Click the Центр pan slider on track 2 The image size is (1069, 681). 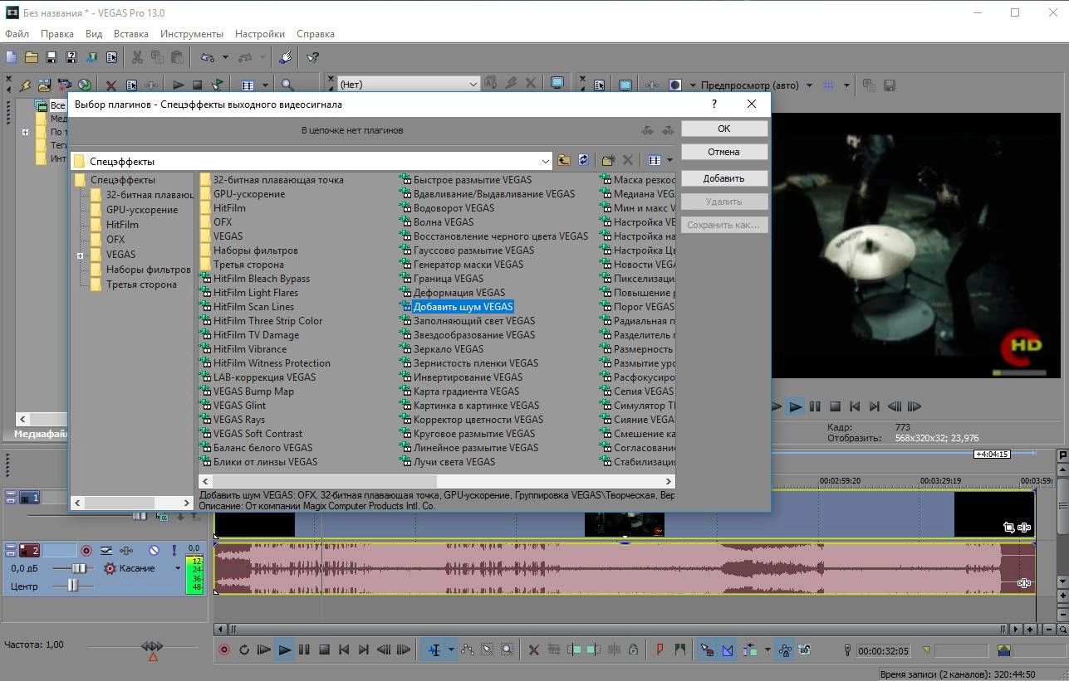pyautogui.click(x=74, y=586)
